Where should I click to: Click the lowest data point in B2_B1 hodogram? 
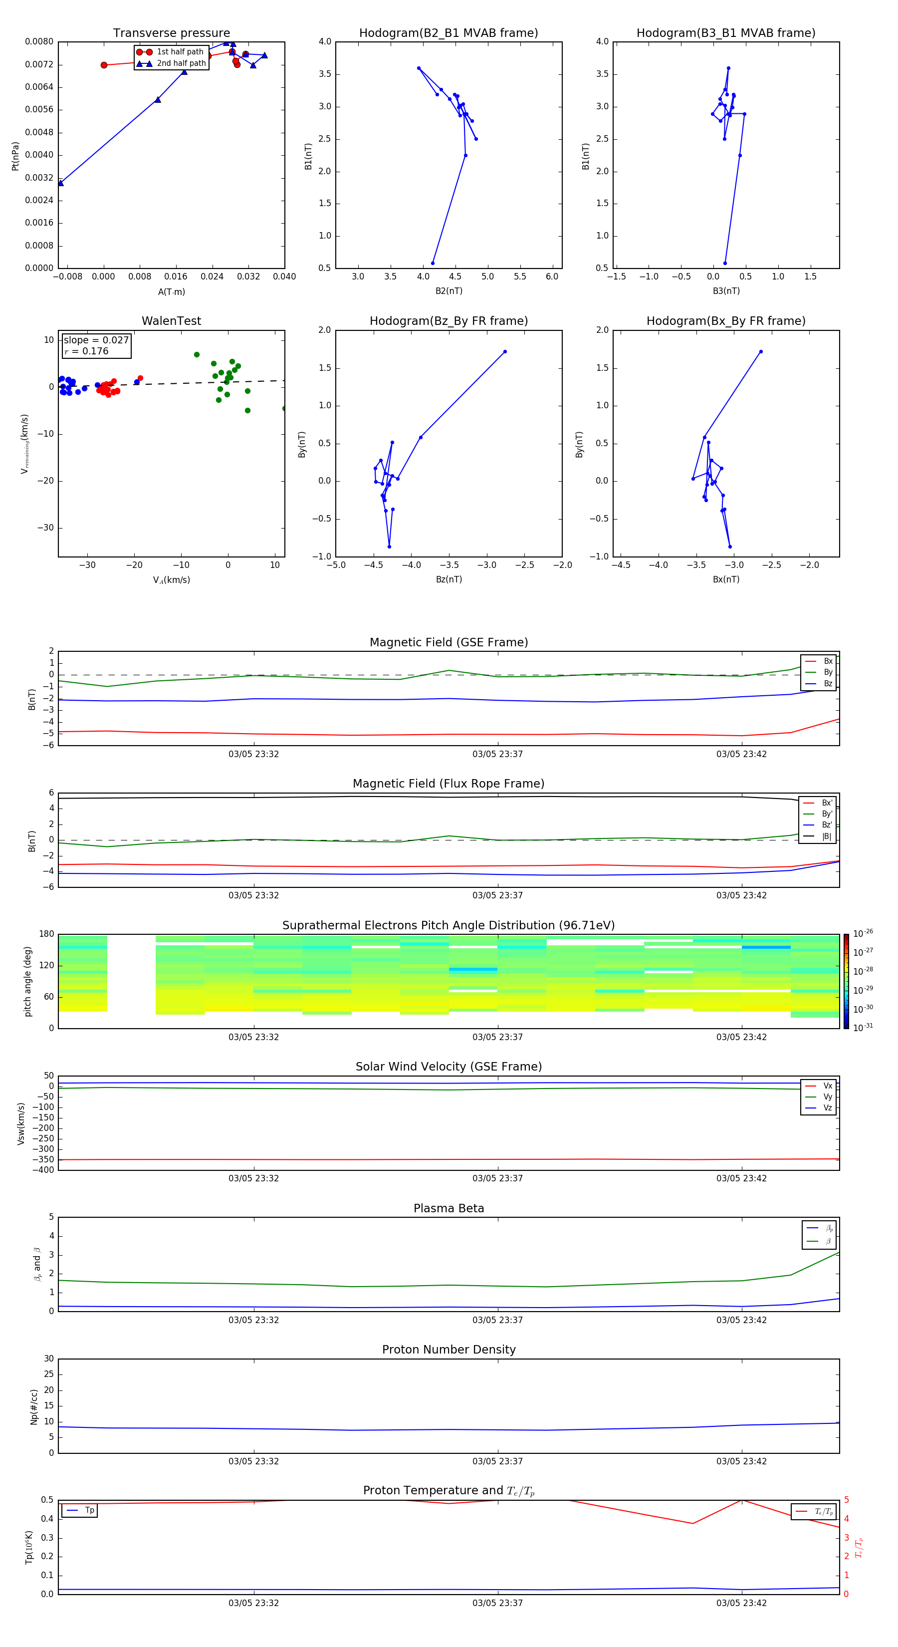[x=433, y=264]
